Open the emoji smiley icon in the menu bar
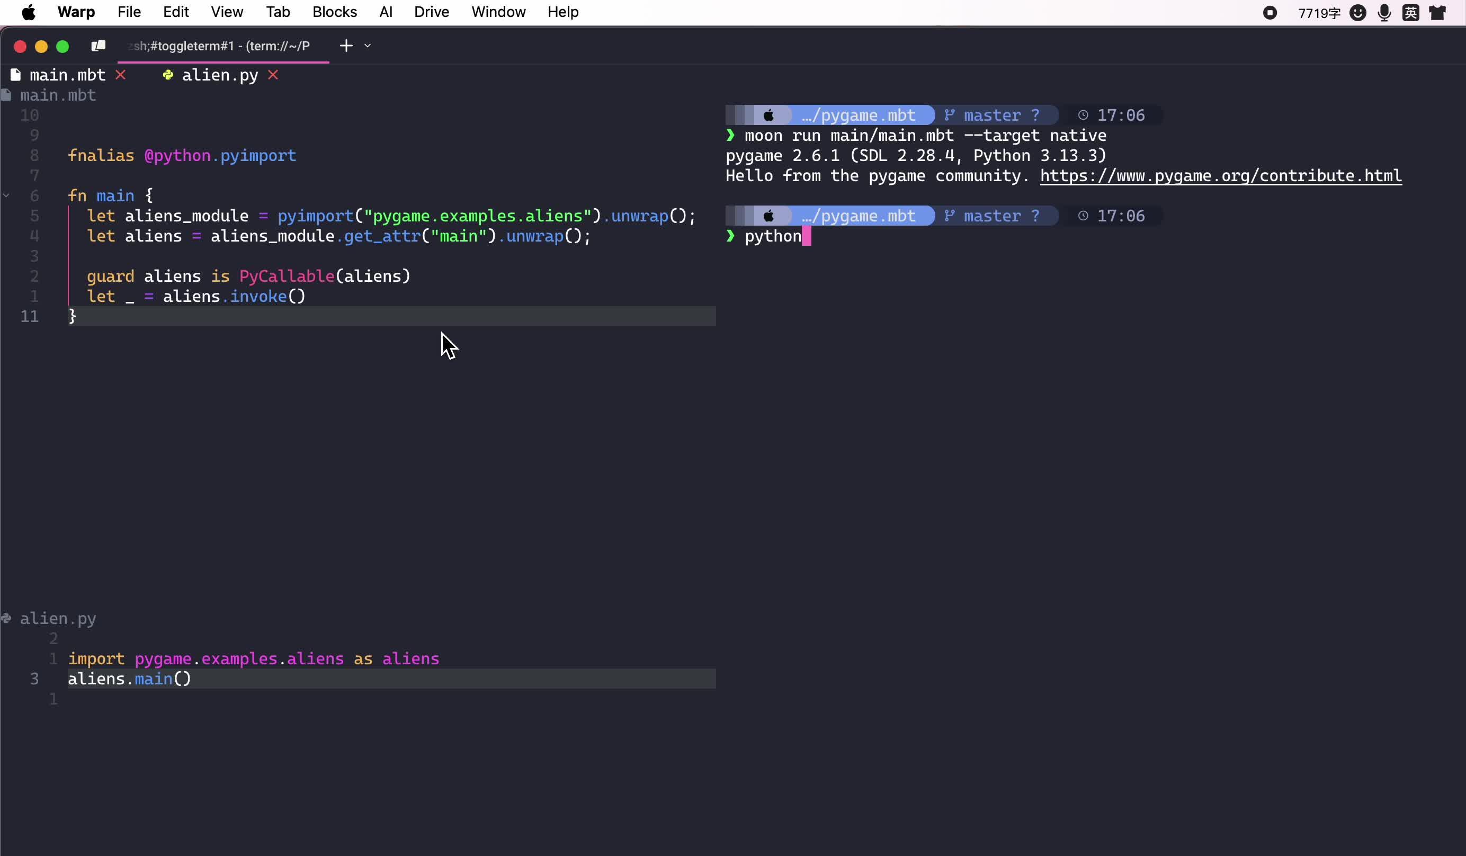 click(1358, 13)
